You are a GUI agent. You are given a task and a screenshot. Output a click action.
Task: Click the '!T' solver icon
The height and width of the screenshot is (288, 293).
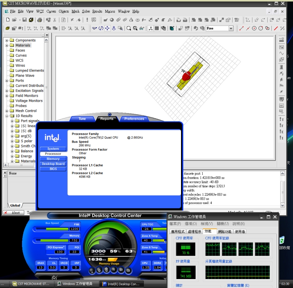coord(281,119)
